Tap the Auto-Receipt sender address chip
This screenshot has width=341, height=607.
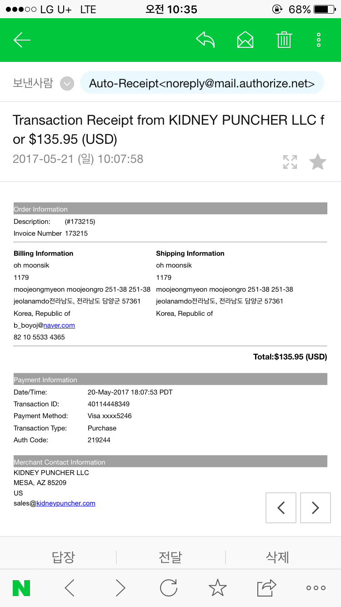202,83
